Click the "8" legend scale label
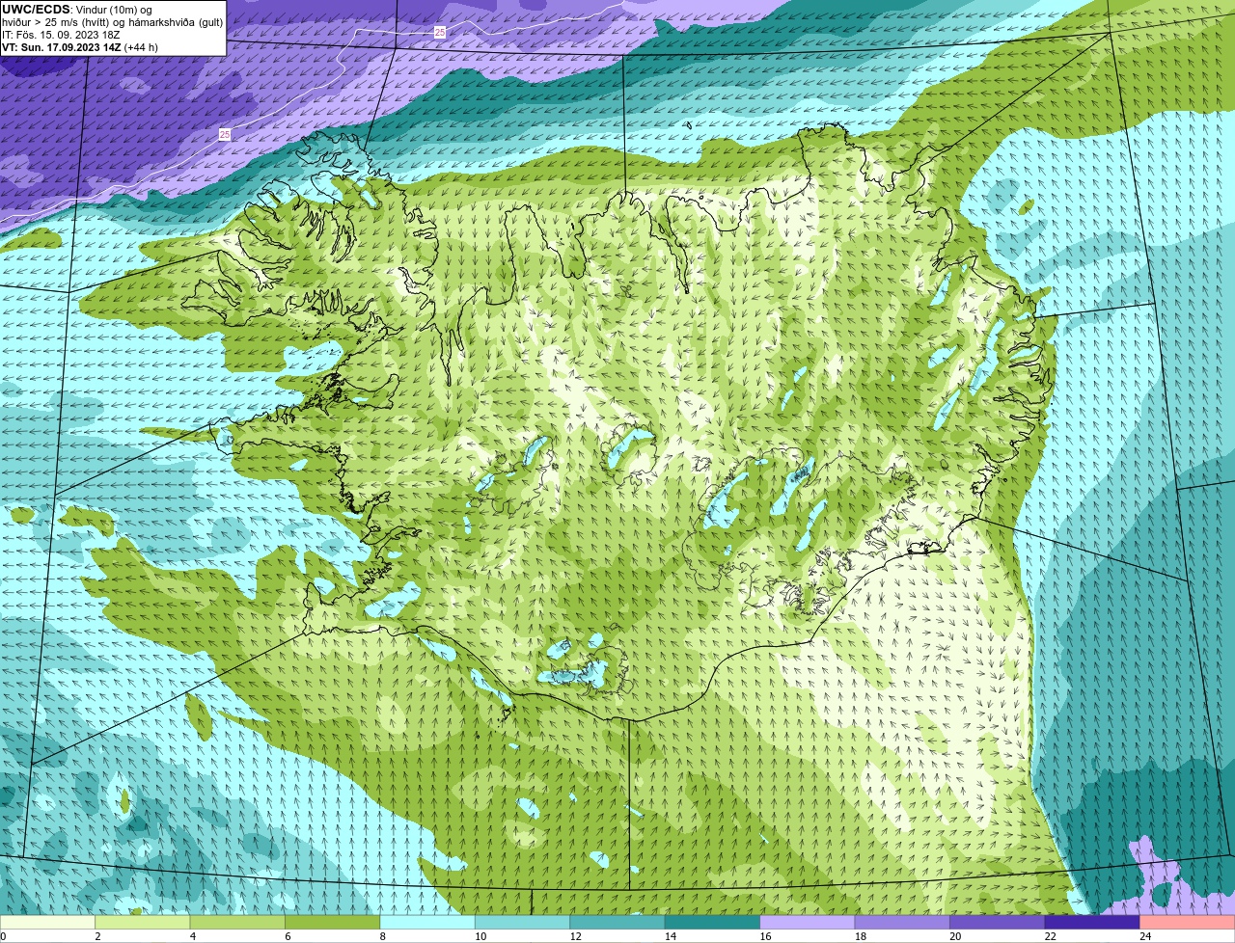The width and height of the screenshot is (1235, 943). (x=381, y=936)
